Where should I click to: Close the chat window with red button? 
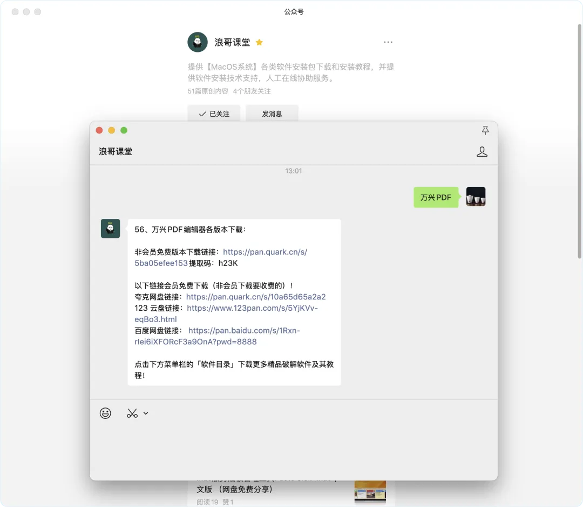click(x=99, y=130)
